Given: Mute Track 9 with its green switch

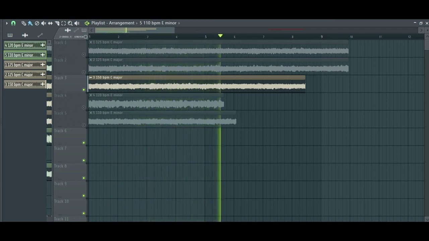Looking at the screenshot, I should click(83, 196).
